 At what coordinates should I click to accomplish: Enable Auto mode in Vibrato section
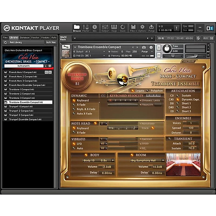[x=76, y=148]
